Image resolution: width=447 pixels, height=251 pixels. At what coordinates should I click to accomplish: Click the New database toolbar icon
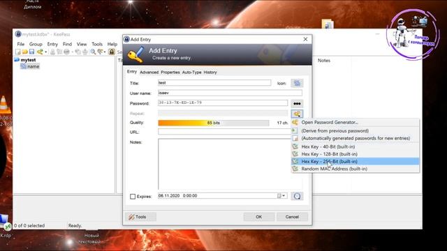point(18,52)
